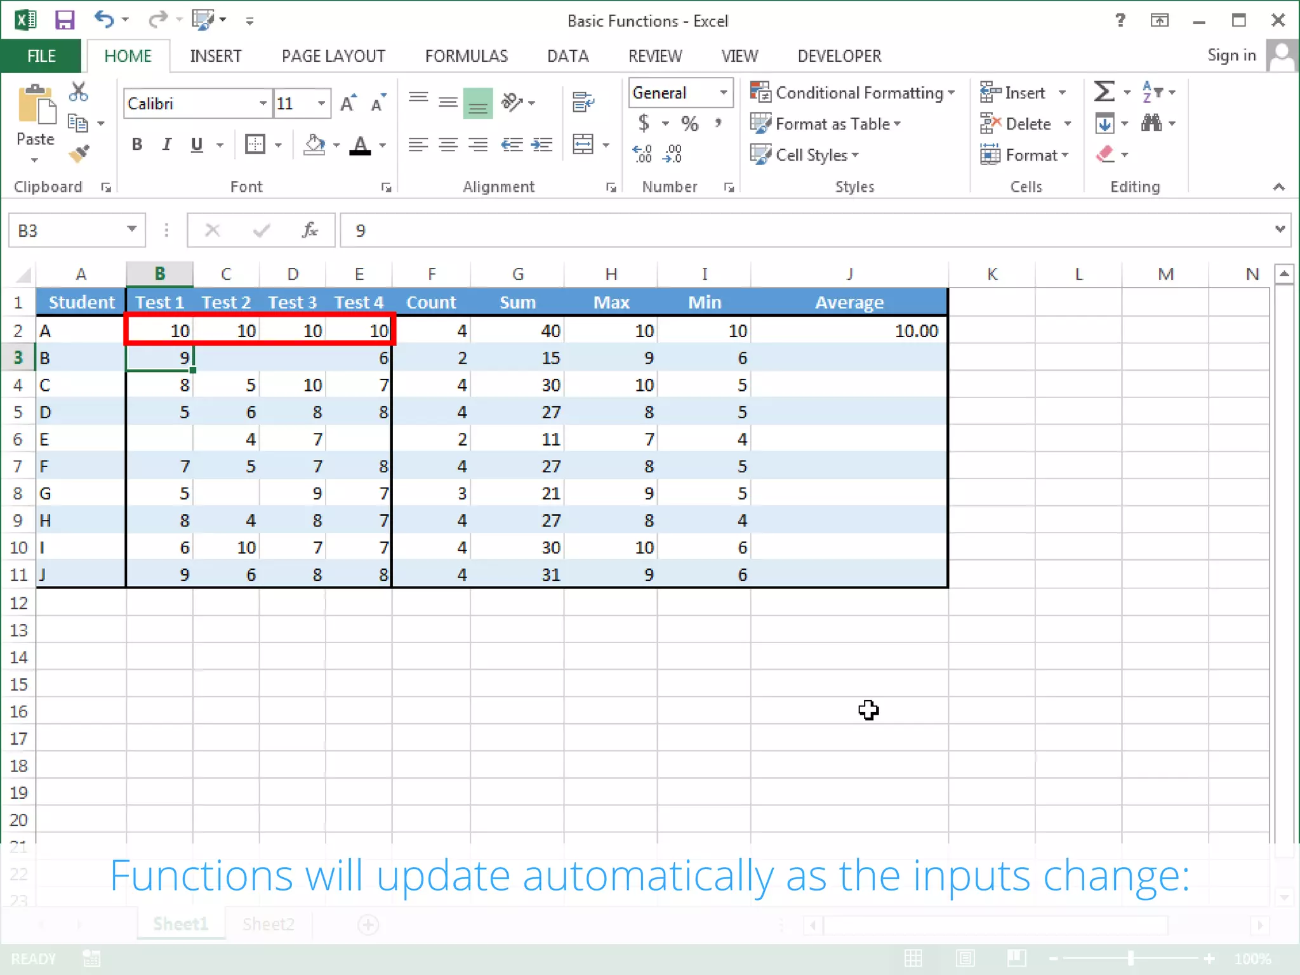The width and height of the screenshot is (1300, 975).
Task: Open Sort & Filter icon
Action: pyautogui.click(x=1151, y=91)
